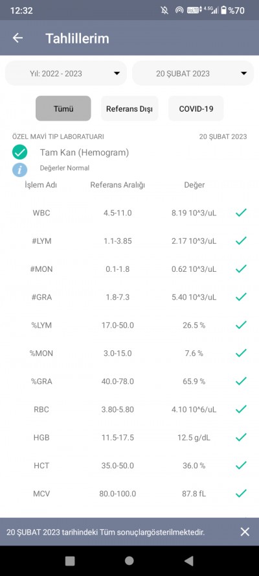259x576 pixels.
Task: Tap the Değerler Normal status text
Action: (65, 168)
